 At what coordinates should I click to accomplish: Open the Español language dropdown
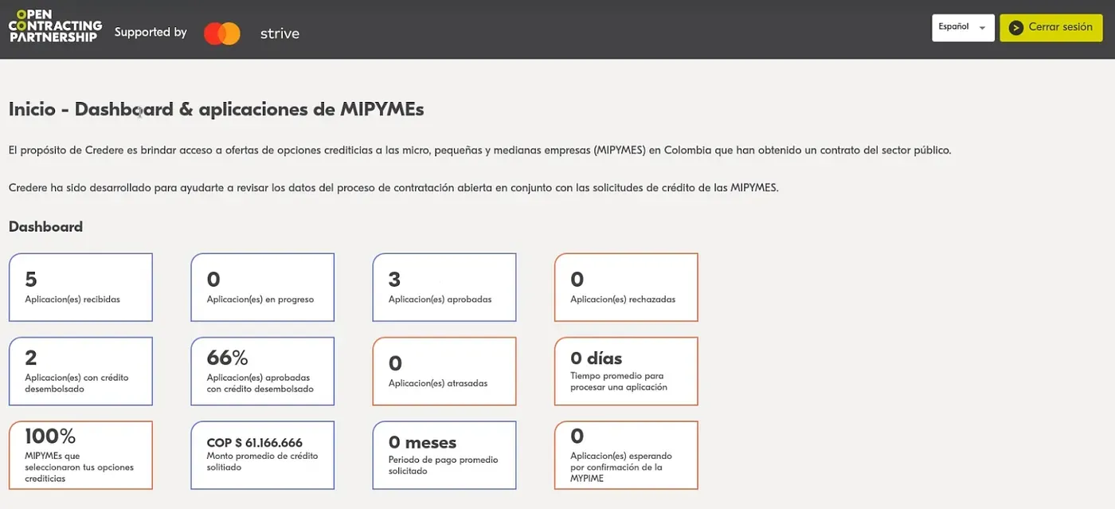(x=962, y=27)
